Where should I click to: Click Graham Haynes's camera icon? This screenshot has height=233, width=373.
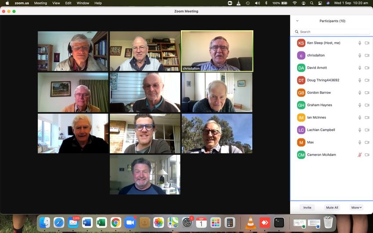tap(367, 105)
